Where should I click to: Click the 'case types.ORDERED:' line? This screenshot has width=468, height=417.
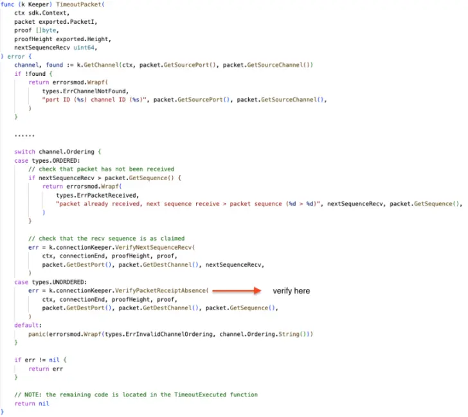click(47, 161)
